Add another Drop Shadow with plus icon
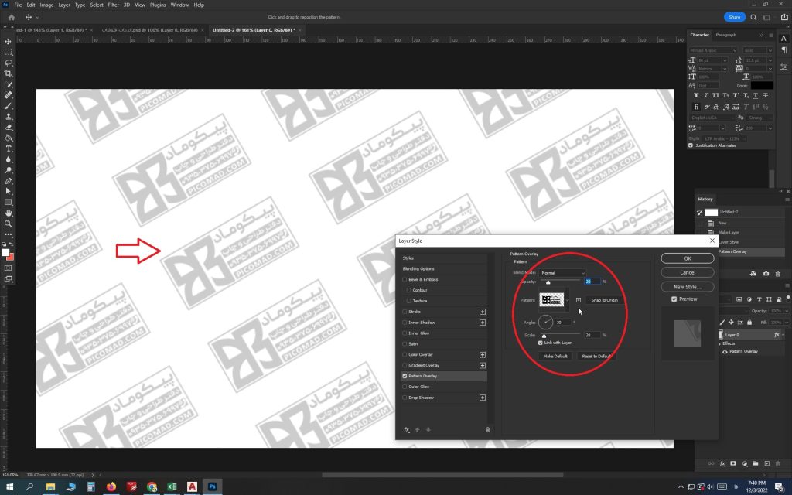792x495 pixels. tap(483, 398)
